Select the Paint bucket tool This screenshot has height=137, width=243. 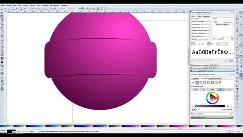tap(2, 73)
